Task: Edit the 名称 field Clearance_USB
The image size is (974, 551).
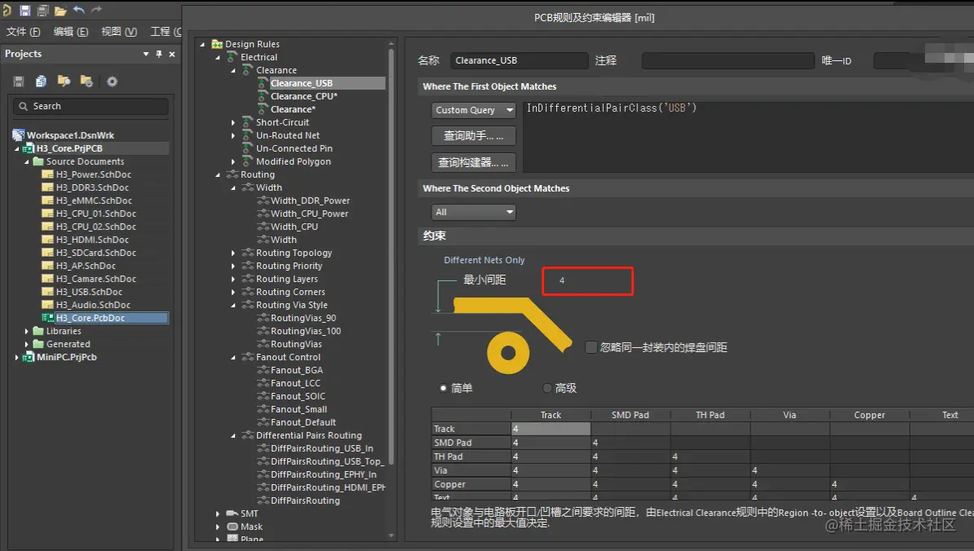Action: [x=520, y=61]
